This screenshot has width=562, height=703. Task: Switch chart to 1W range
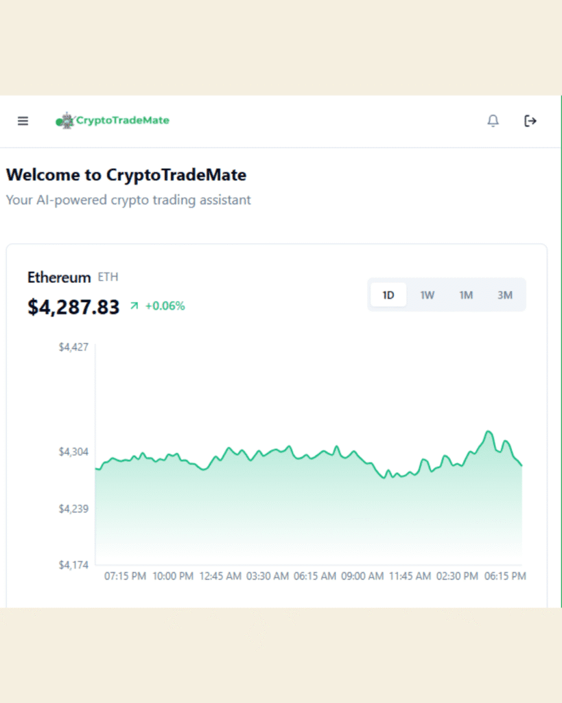coord(428,295)
